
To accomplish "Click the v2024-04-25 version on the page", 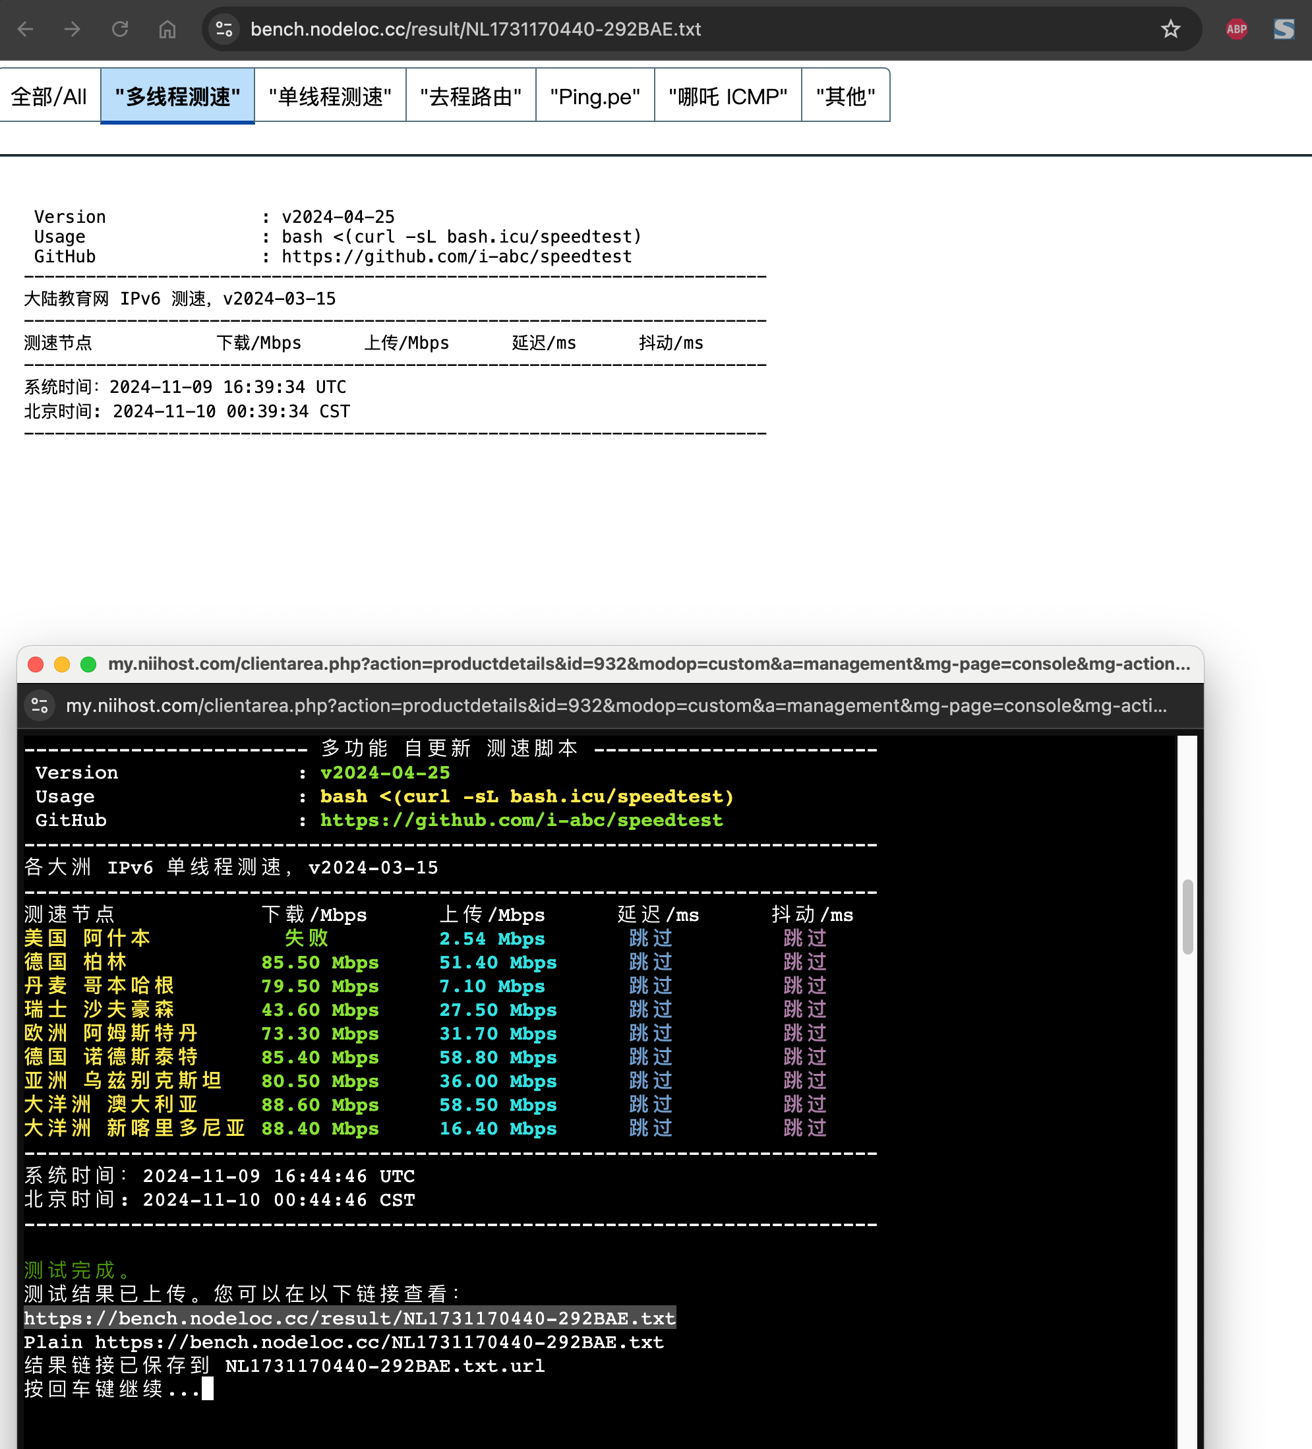I will point(338,216).
